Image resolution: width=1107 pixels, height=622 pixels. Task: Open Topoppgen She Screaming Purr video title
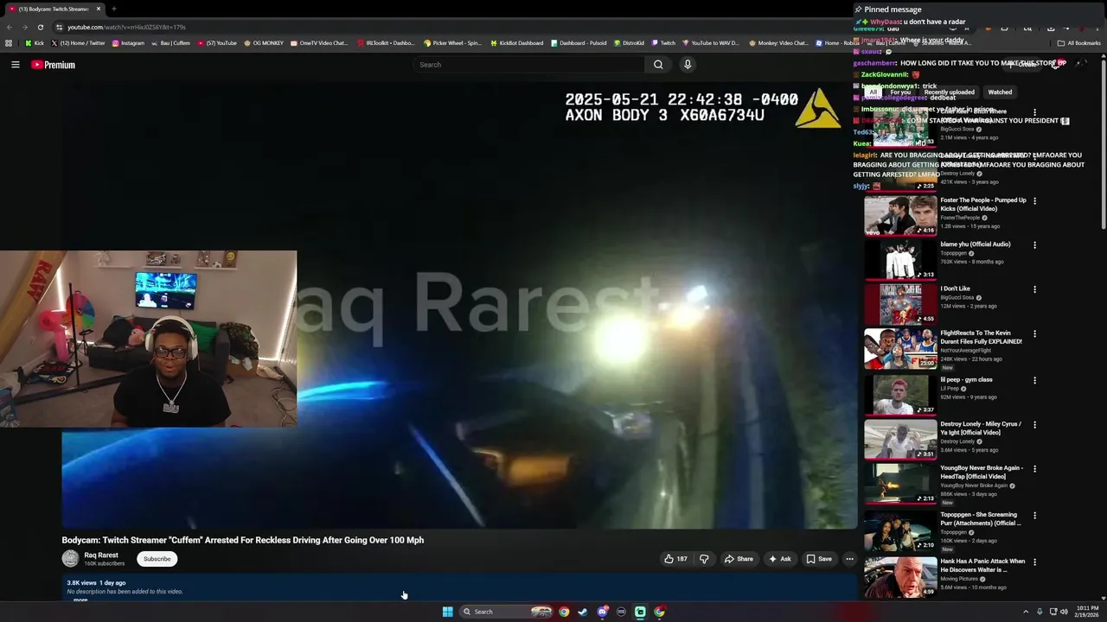(x=981, y=518)
